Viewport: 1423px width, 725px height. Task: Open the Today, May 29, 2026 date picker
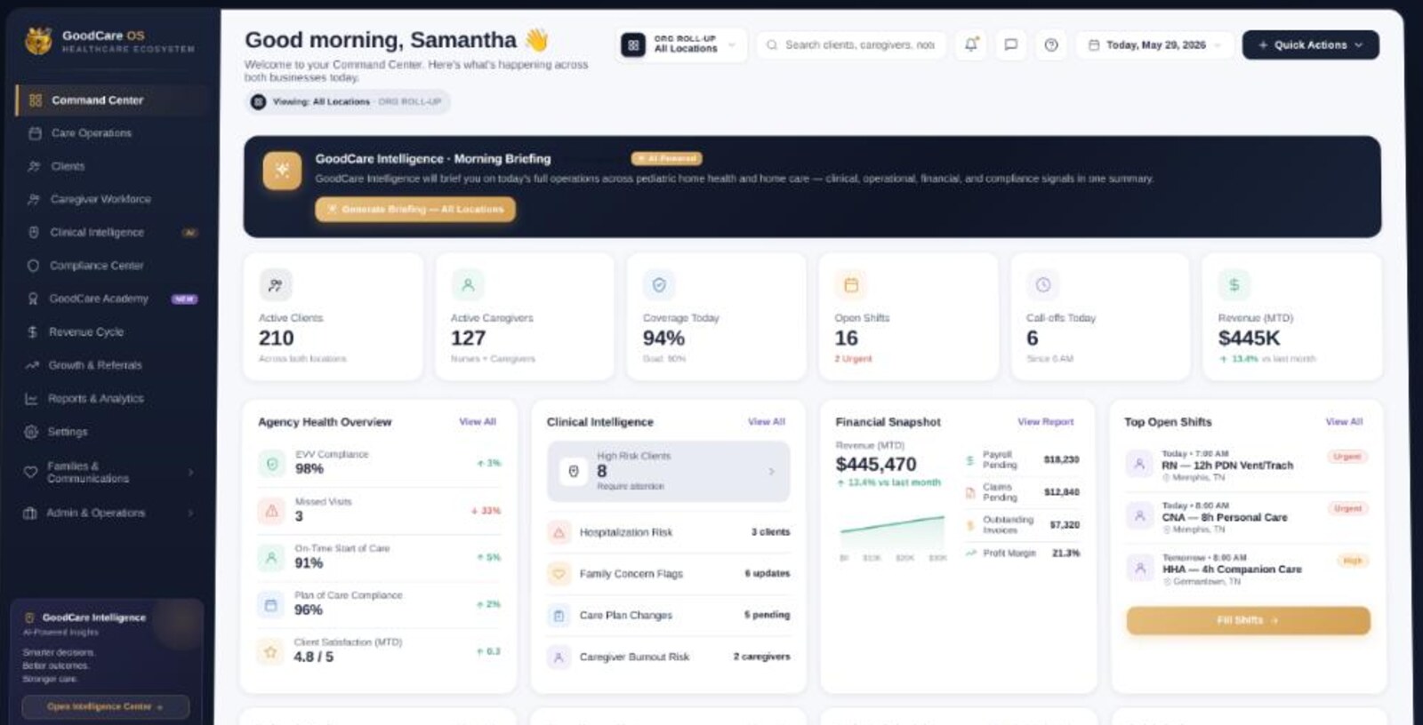pos(1154,44)
